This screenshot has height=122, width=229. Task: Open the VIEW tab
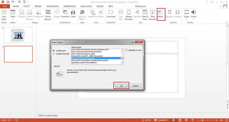tap(110, 6)
